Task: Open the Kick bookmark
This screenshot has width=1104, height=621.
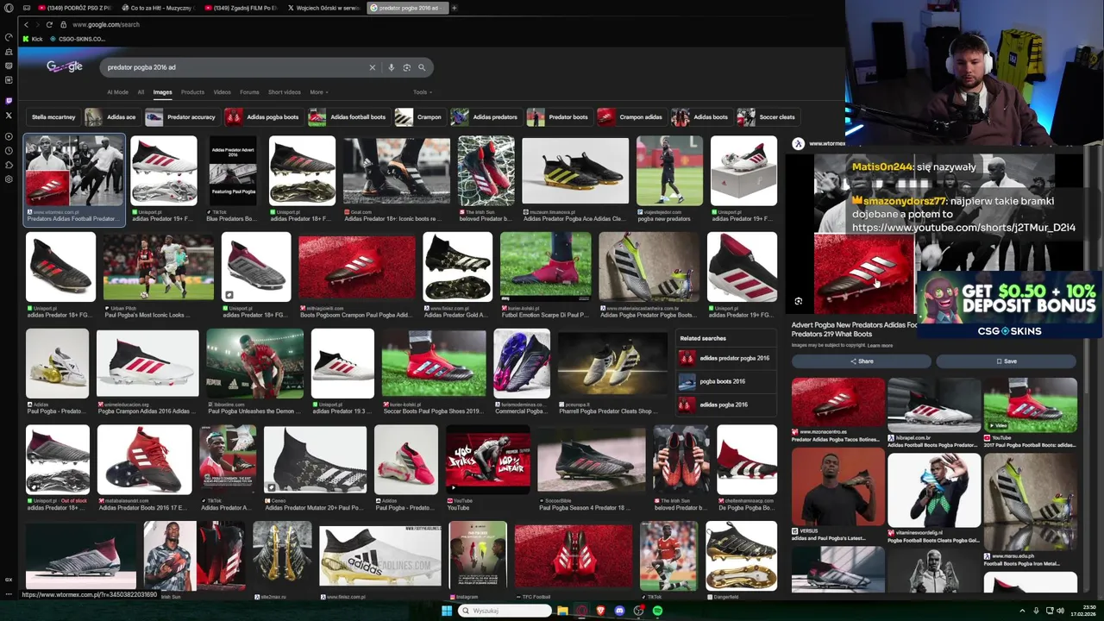Action: pyautogui.click(x=34, y=39)
